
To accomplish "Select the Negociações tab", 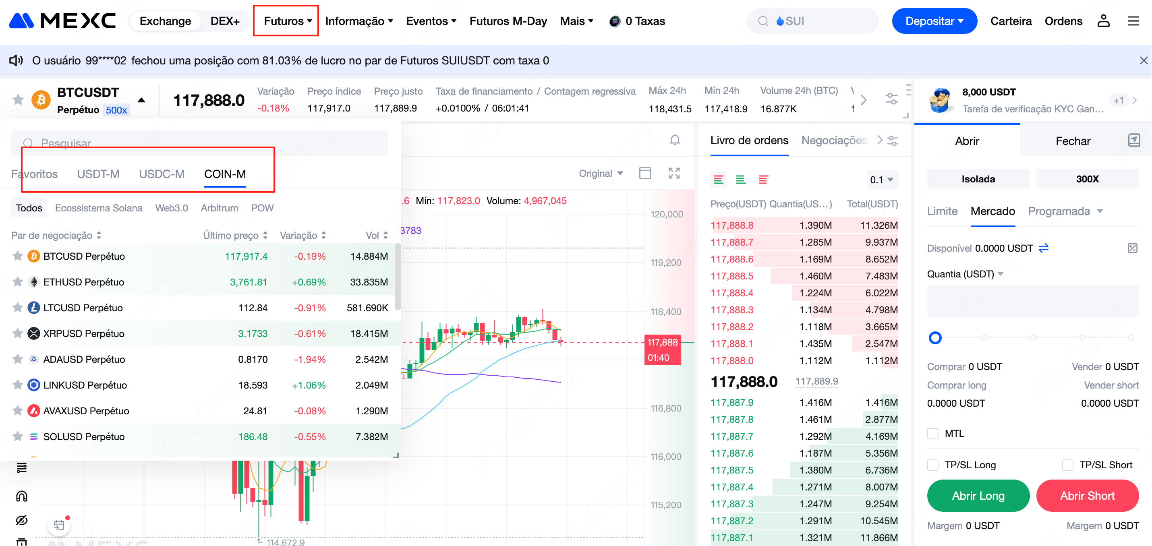I will tap(834, 141).
